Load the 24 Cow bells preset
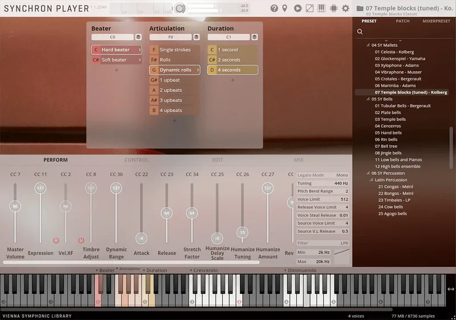Image resolution: width=456 pixels, height=320 pixels. click(390, 207)
